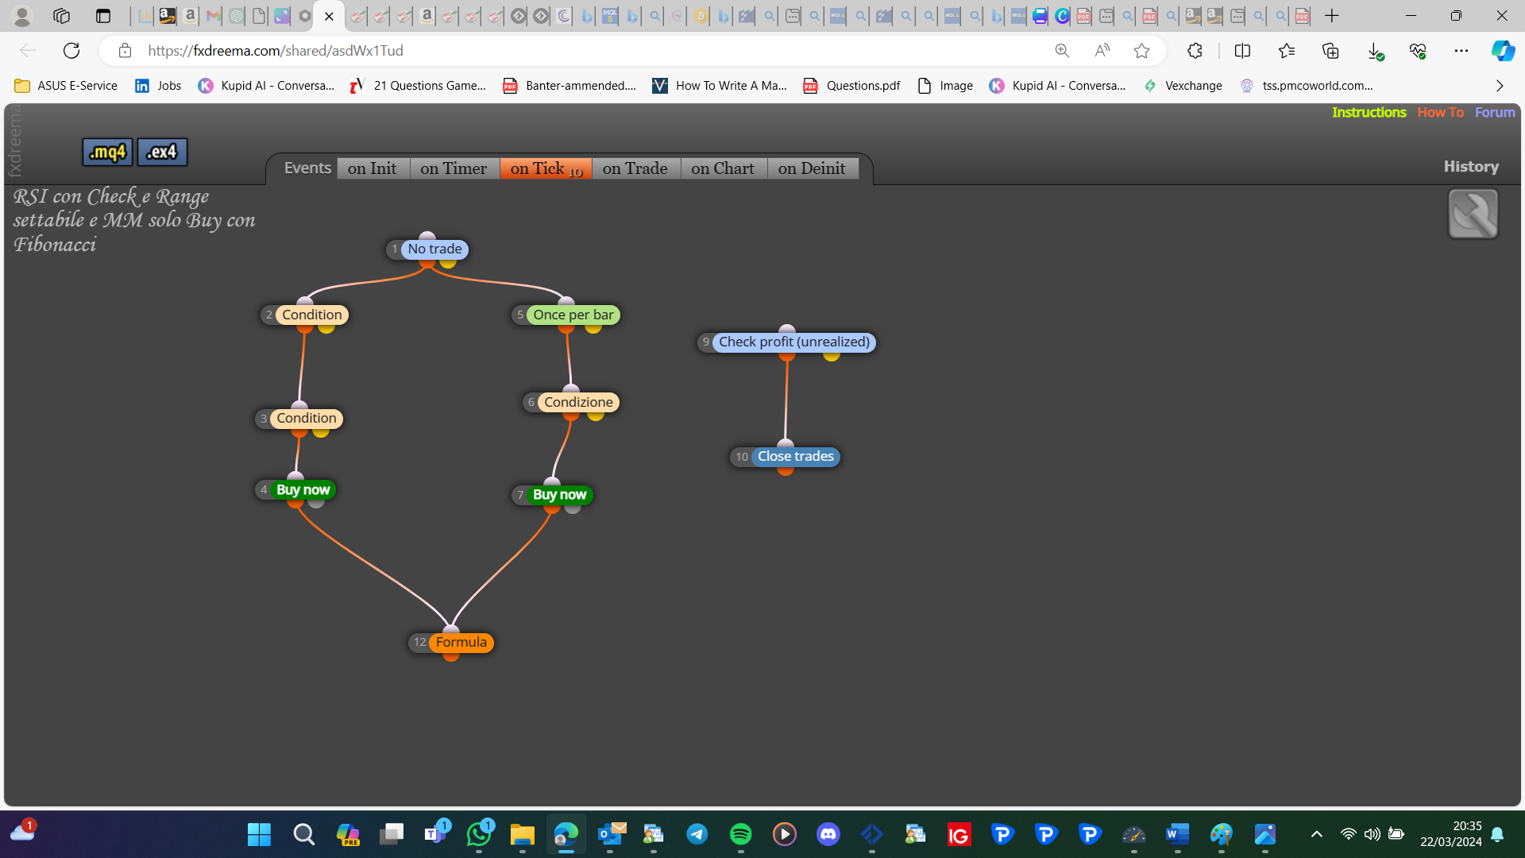Open the Split screen view
This screenshot has height=858, width=1525.
(1242, 51)
